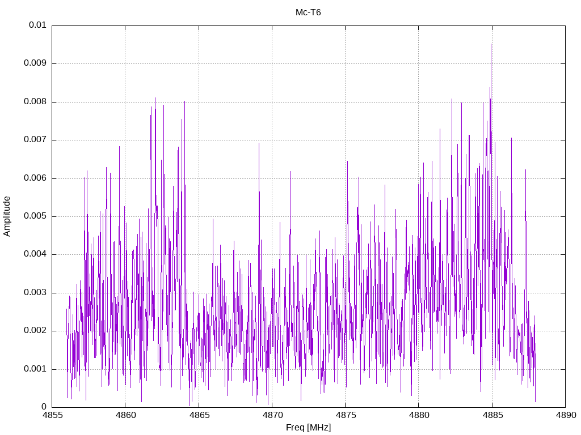Image resolution: width=581 pixels, height=435 pixels.
Task: Click the y-axis tick label 0.009
Action: pos(35,63)
